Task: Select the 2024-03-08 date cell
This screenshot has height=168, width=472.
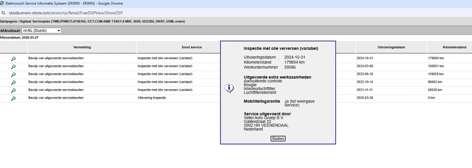Action: 364,66
